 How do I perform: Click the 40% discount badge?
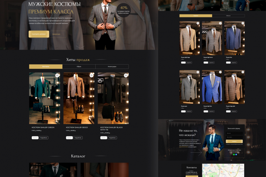point(124,10)
